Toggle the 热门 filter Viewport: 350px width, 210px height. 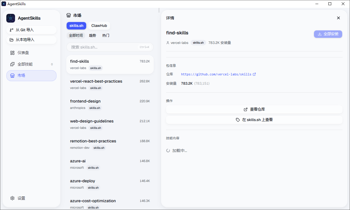click(x=105, y=35)
